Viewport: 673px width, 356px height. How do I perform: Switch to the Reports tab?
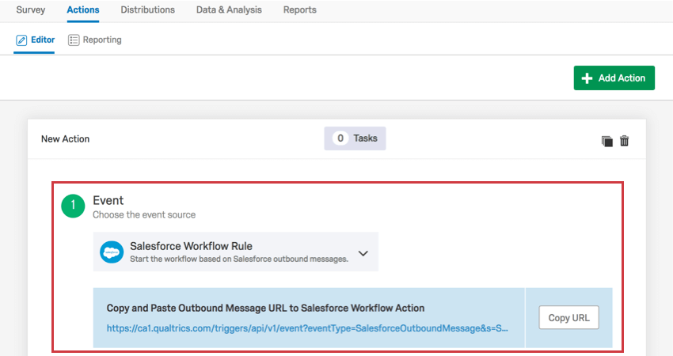pos(299,9)
